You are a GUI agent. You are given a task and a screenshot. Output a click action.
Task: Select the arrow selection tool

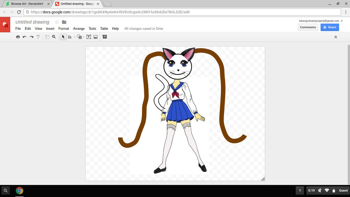point(63,37)
